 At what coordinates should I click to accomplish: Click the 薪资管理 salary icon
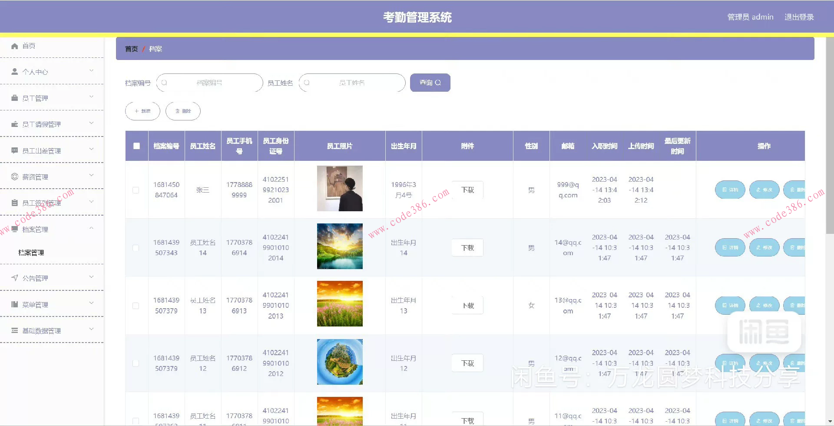click(x=14, y=176)
